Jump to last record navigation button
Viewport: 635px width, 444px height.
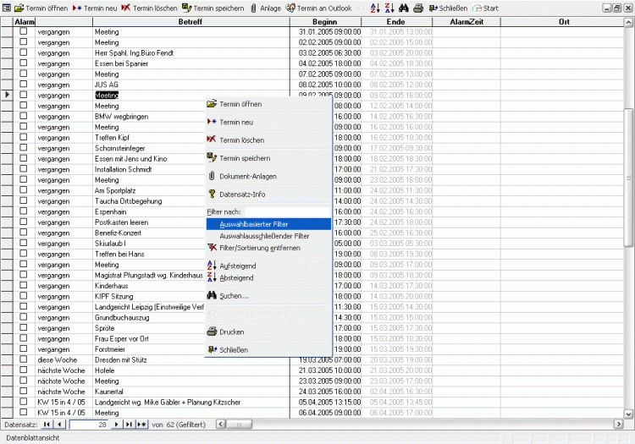click(x=130, y=424)
